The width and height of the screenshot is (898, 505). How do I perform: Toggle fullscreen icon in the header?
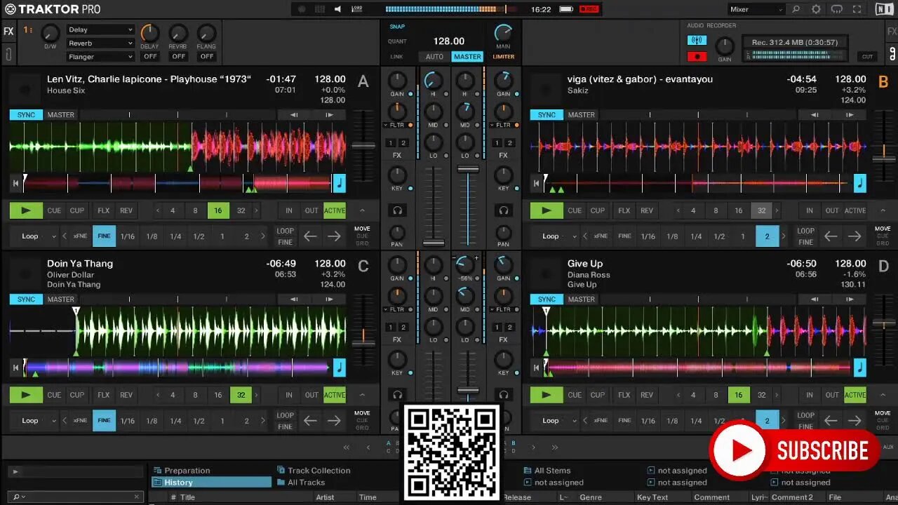pos(857,9)
